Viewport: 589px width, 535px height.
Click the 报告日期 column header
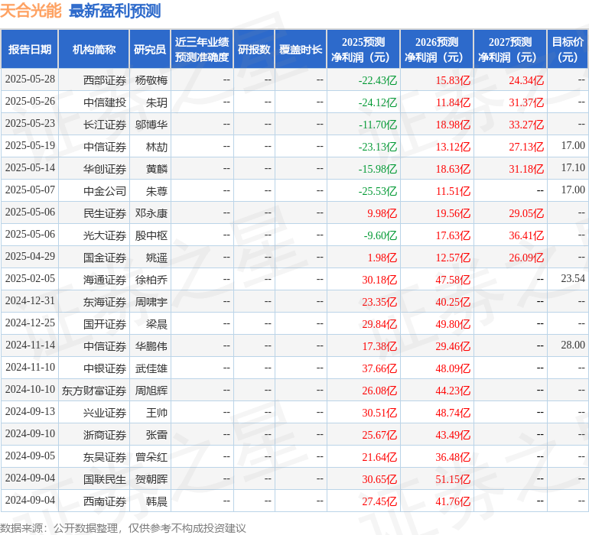[x=30, y=50]
